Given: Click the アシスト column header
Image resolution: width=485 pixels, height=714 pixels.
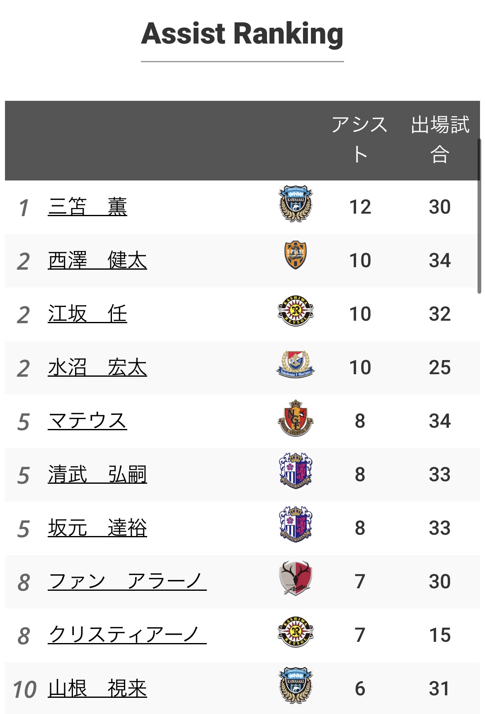Looking at the screenshot, I should (x=359, y=140).
